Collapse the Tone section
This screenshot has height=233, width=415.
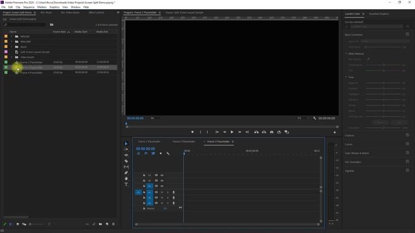coord(346,77)
